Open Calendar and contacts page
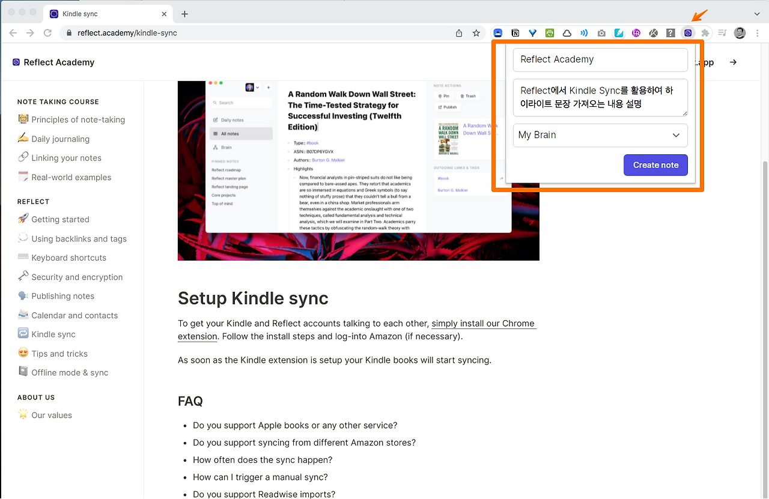This screenshot has width=769, height=499. tap(68, 315)
